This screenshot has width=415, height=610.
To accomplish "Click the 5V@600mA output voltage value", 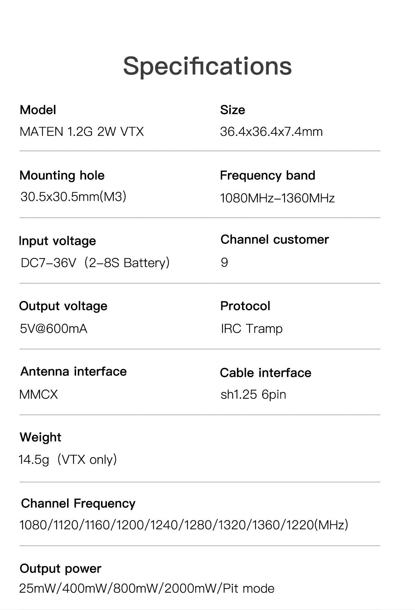I will [x=54, y=328].
